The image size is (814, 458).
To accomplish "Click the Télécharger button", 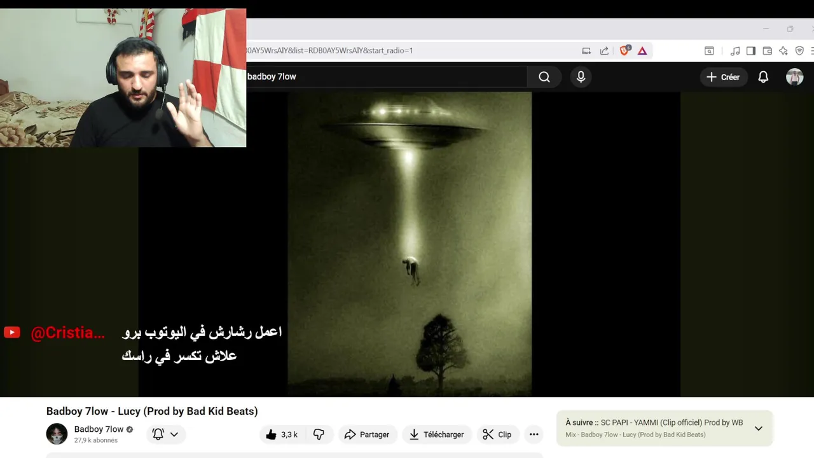I will 436,434.
